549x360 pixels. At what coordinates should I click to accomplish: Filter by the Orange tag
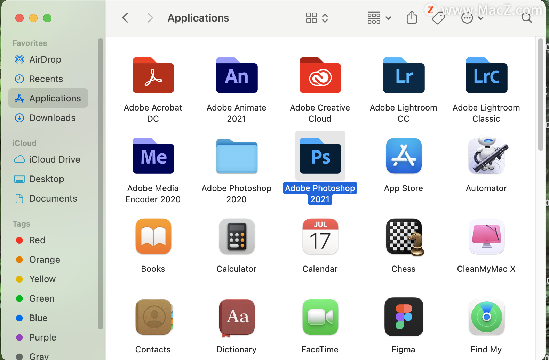pyautogui.click(x=48, y=260)
